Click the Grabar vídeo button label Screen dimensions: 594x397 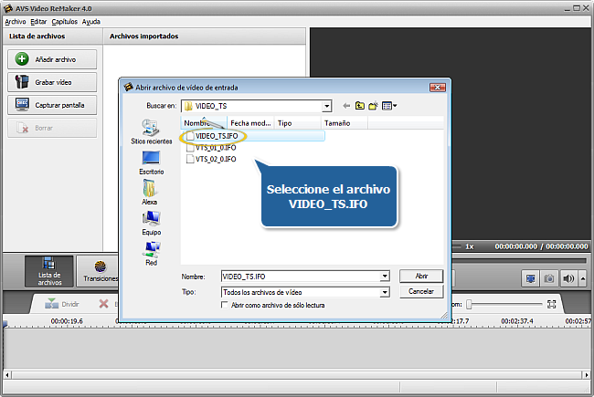53,82
